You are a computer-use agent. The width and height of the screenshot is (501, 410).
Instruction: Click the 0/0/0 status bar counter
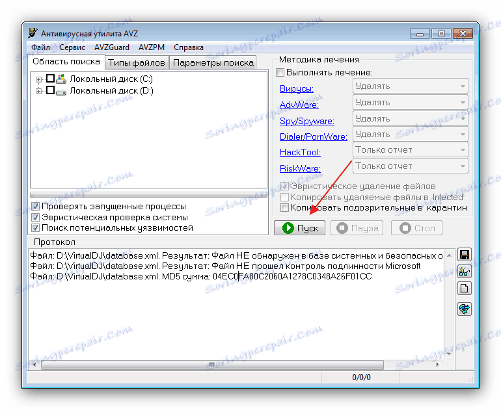[361, 378]
